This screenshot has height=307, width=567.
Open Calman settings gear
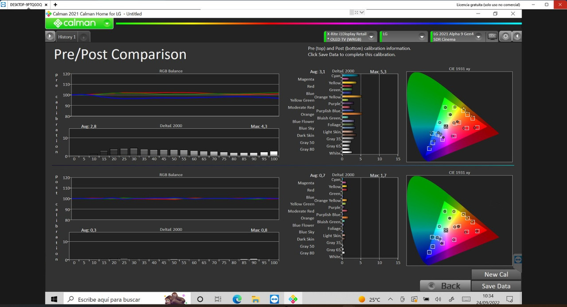505,36
